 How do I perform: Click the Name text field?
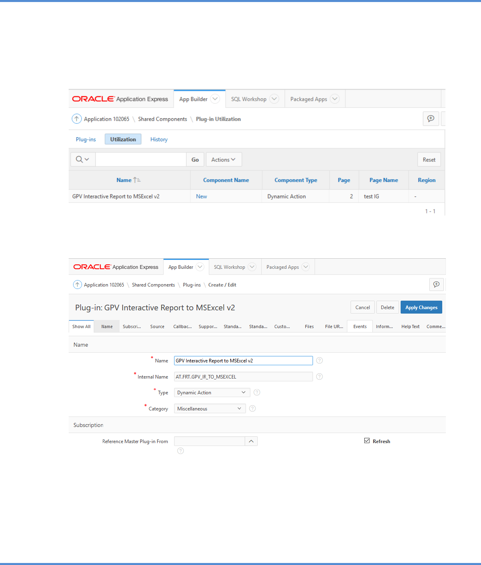tap(244, 360)
